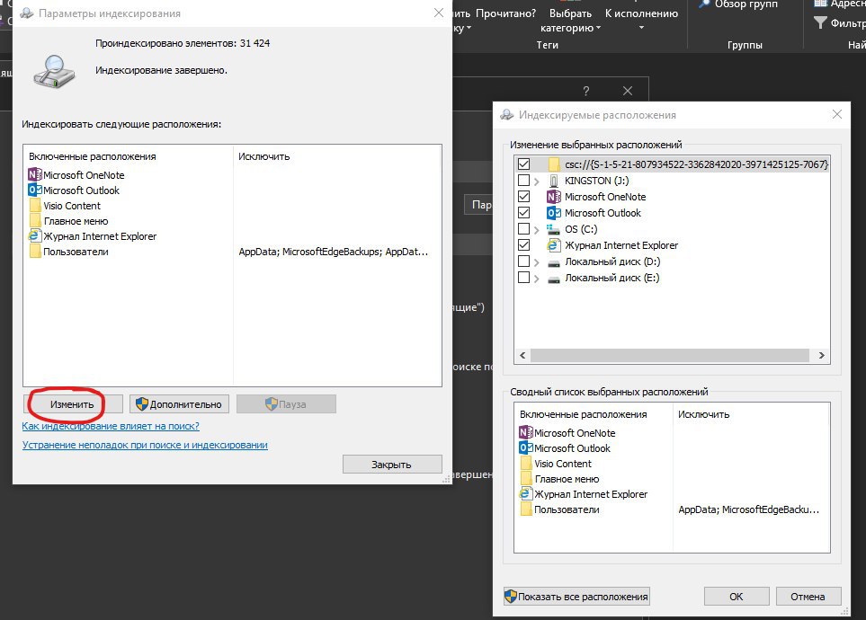Image resolution: width=866 pixels, height=620 pixels.
Task: Click the csc:// folder icon in the tree
Action: (x=554, y=164)
